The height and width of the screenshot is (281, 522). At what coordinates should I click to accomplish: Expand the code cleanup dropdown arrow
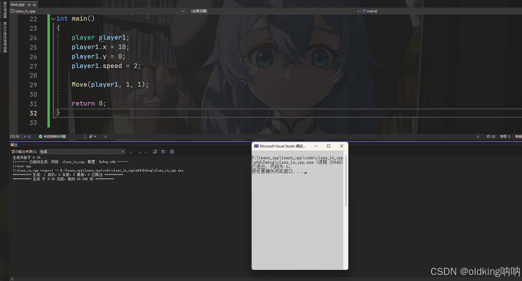click(95, 136)
